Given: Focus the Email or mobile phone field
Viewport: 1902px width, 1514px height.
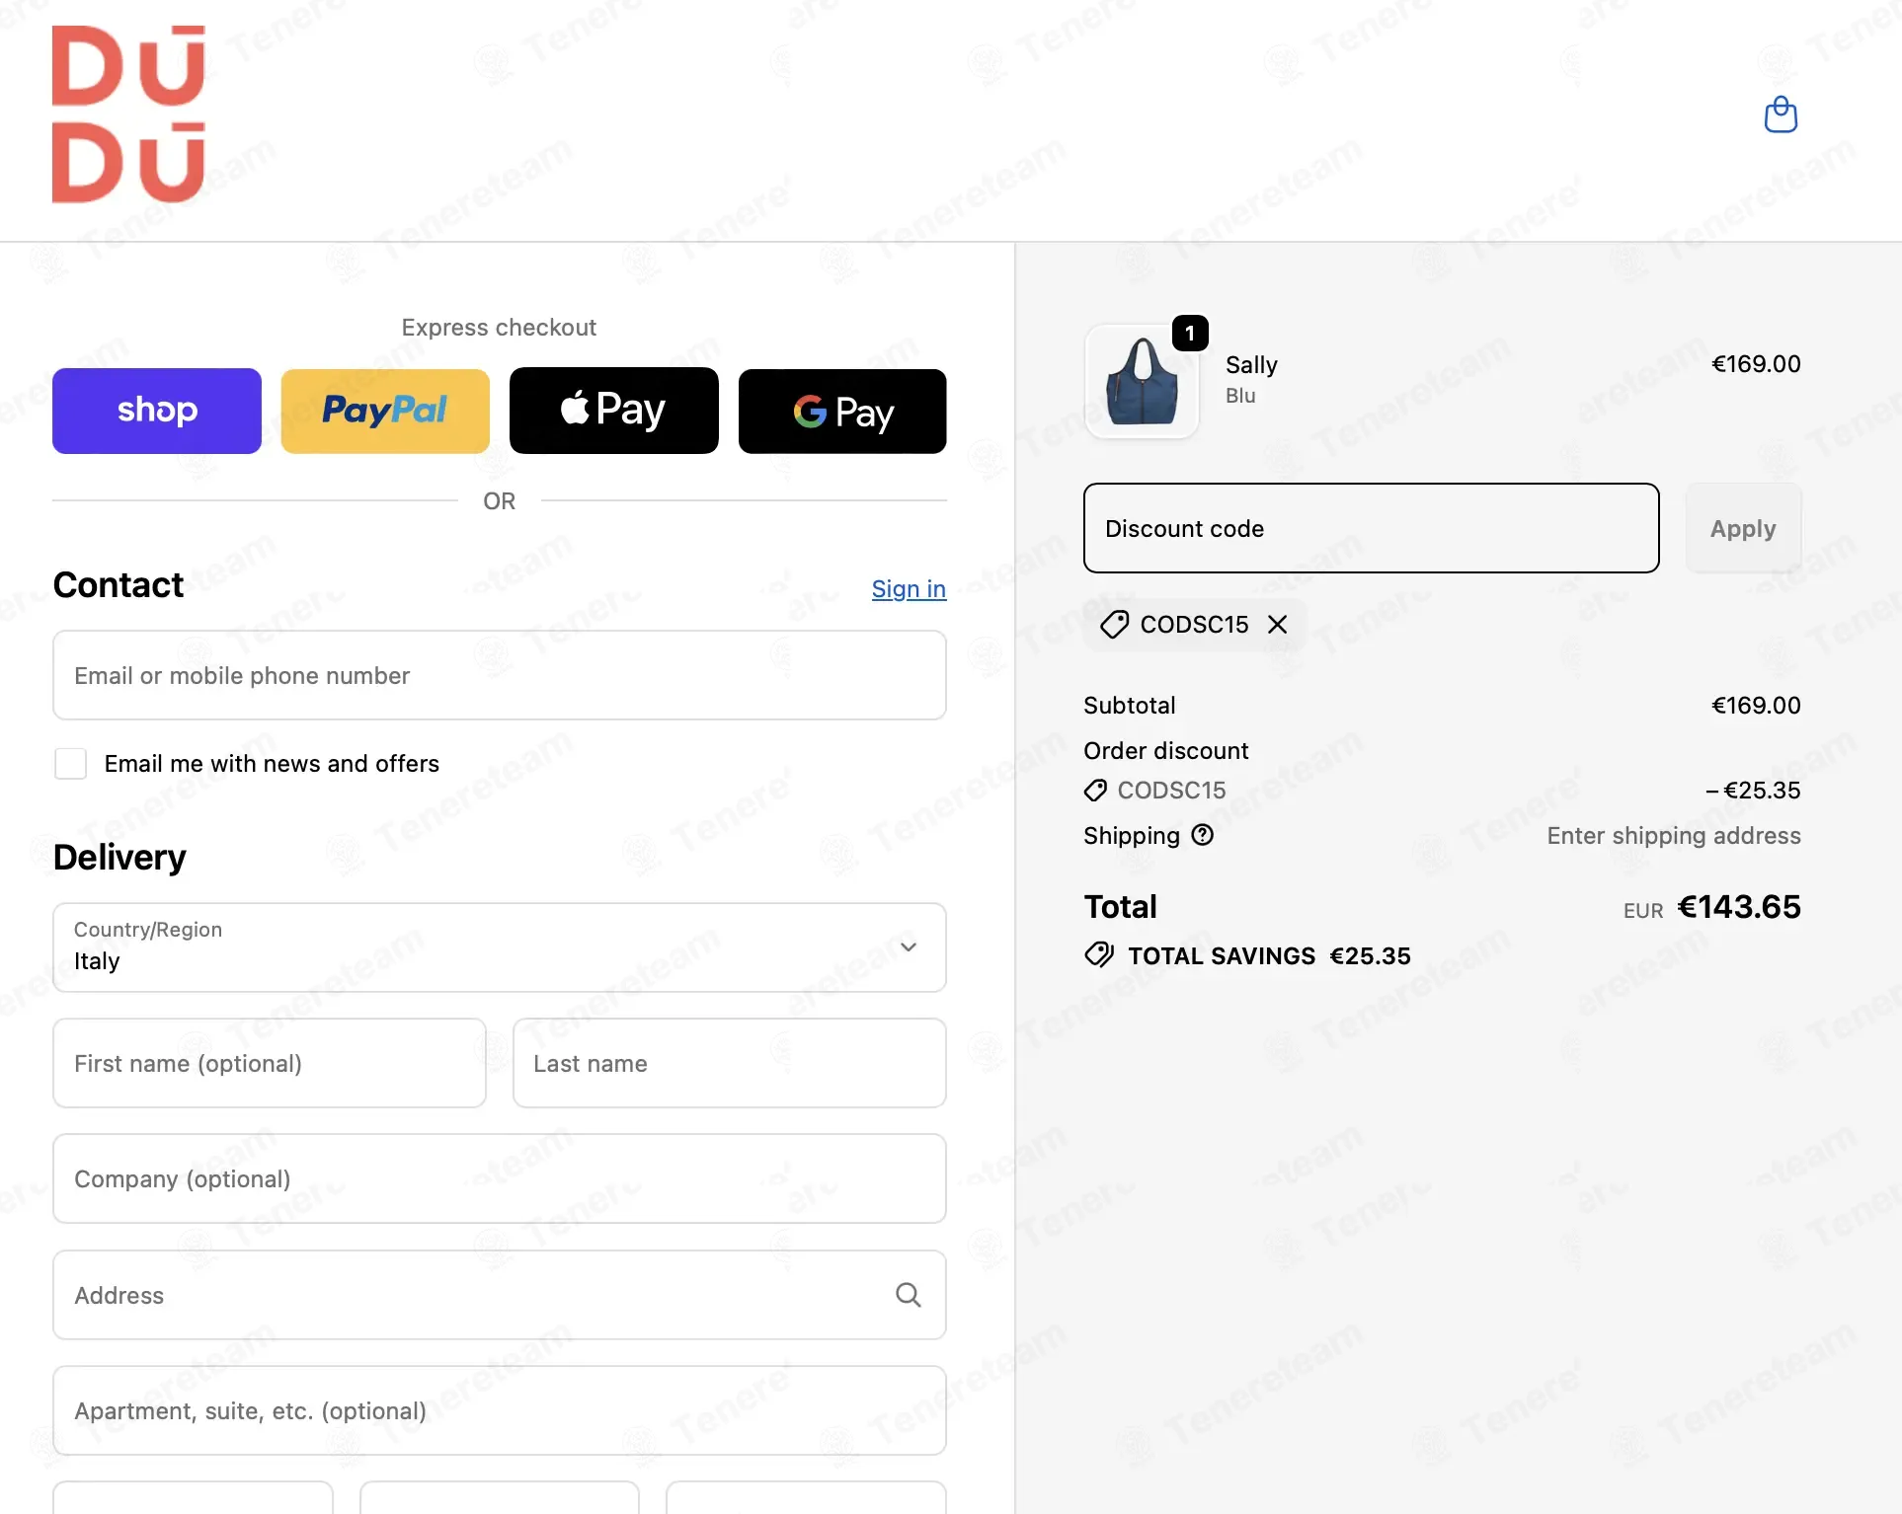Looking at the screenshot, I should click(x=500, y=675).
